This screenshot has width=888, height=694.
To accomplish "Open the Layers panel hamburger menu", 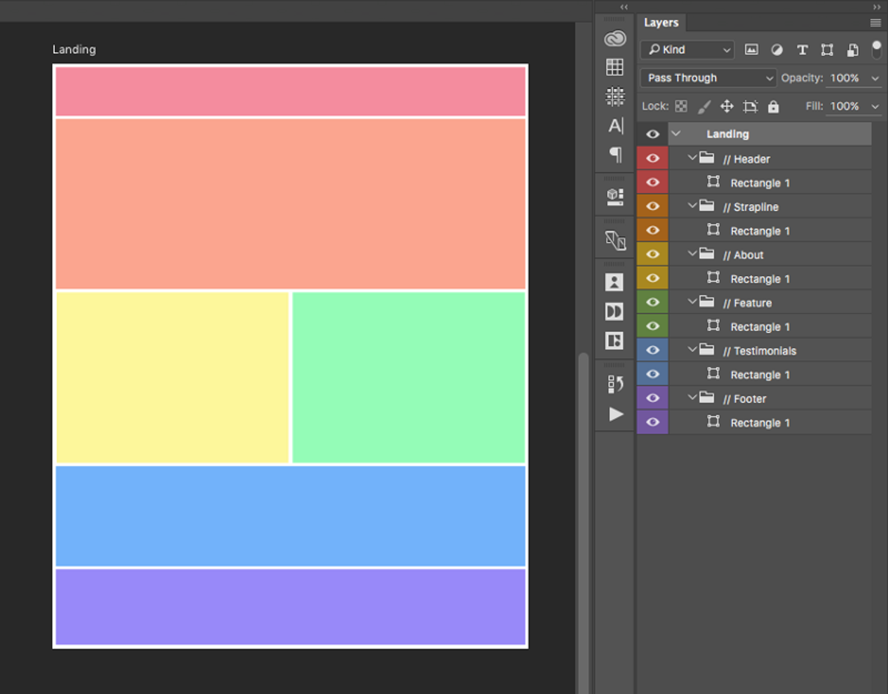I will click(875, 23).
